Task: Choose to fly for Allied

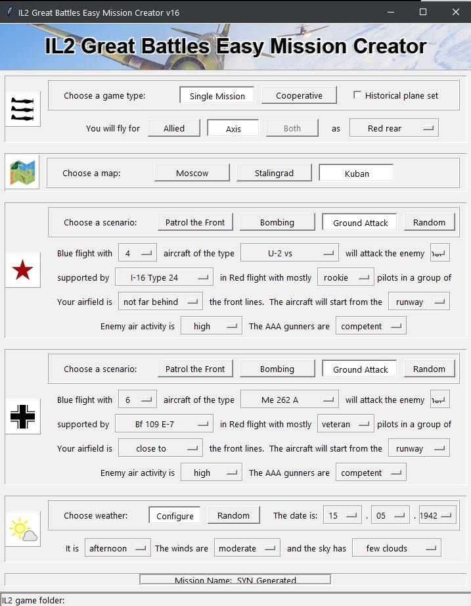Action: click(x=174, y=128)
